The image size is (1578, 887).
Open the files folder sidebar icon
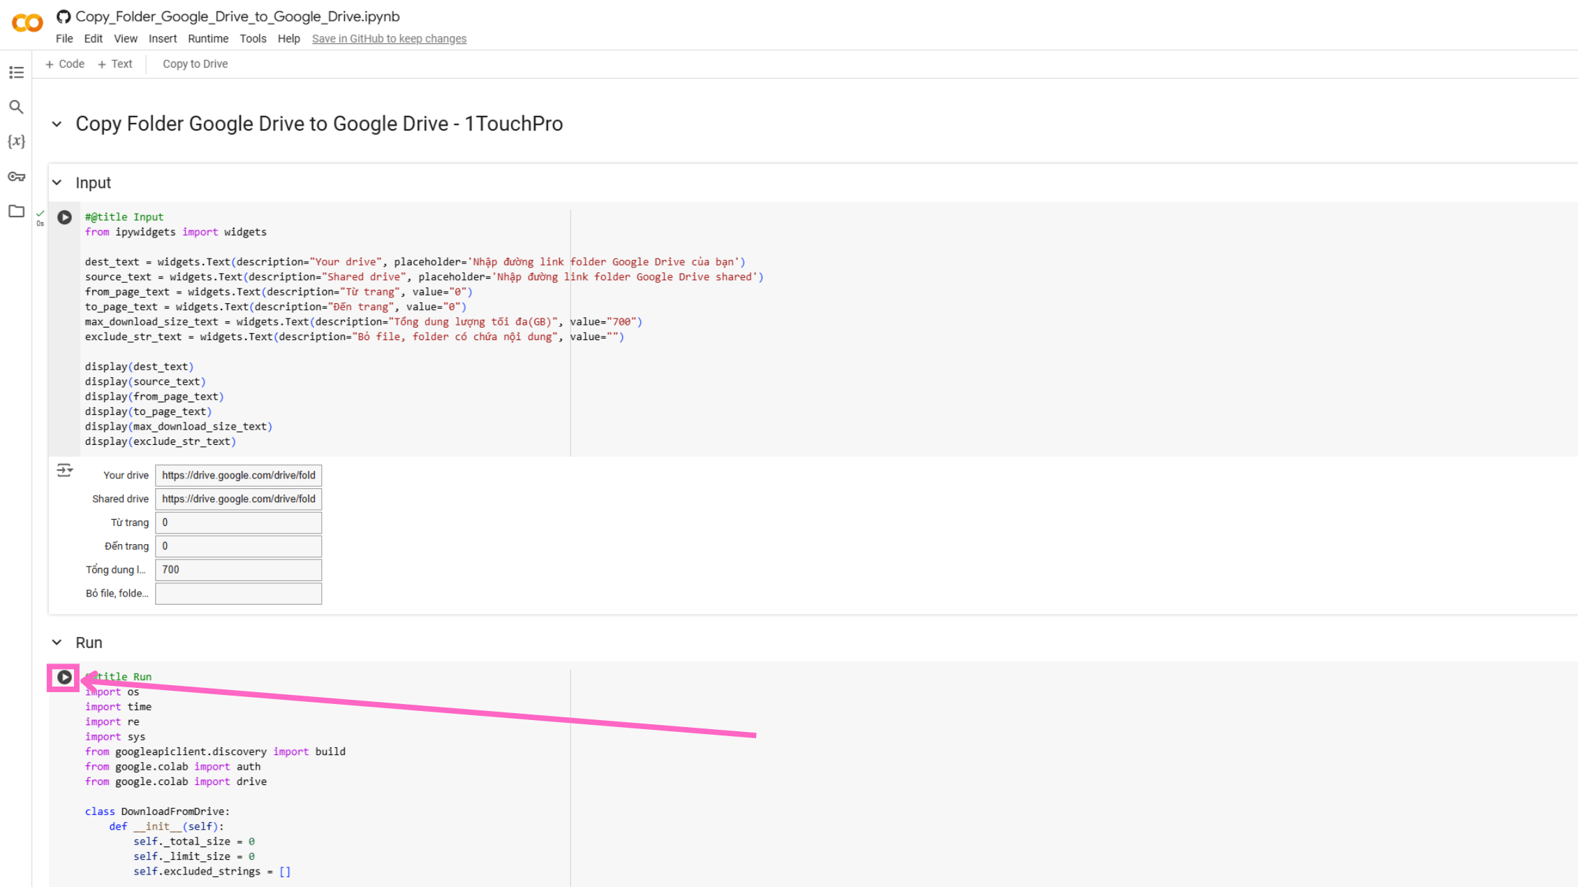pyautogui.click(x=16, y=211)
